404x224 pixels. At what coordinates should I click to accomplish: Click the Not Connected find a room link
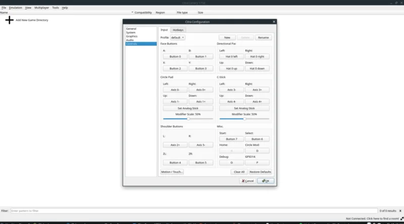pos(372,218)
